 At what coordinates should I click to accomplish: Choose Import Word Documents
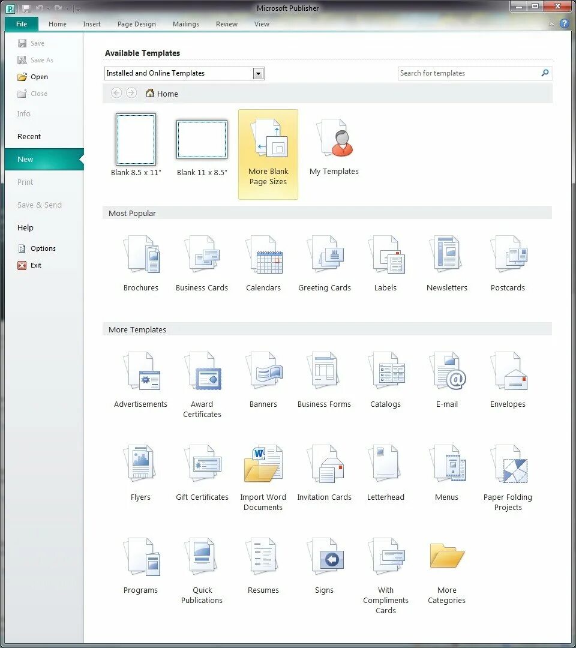coord(263,478)
